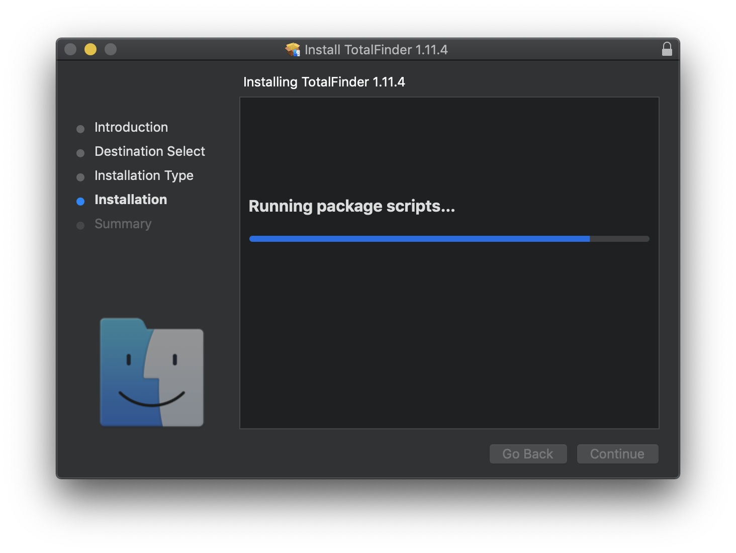The height and width of the screenshot is (553, 736).
Task: Click the installation progress bar
Action: click(449, 239)
